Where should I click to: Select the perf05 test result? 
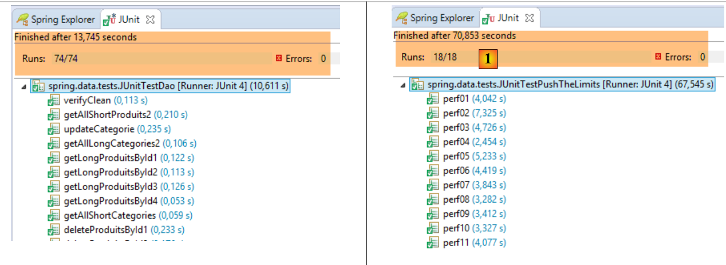pos(456,156)
